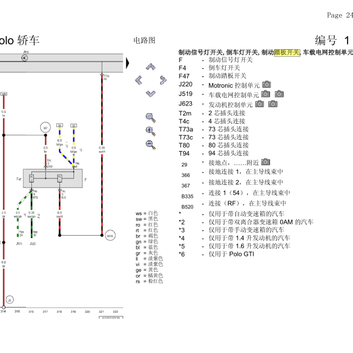Click the zoom in magnifier icon
Viewport: 353px width, 353px height.
[x=150, y=131]
